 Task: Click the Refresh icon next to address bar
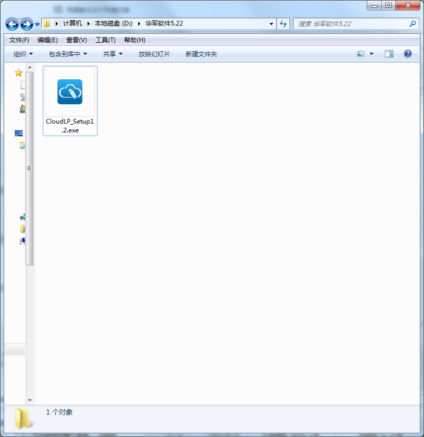[283, 23]
